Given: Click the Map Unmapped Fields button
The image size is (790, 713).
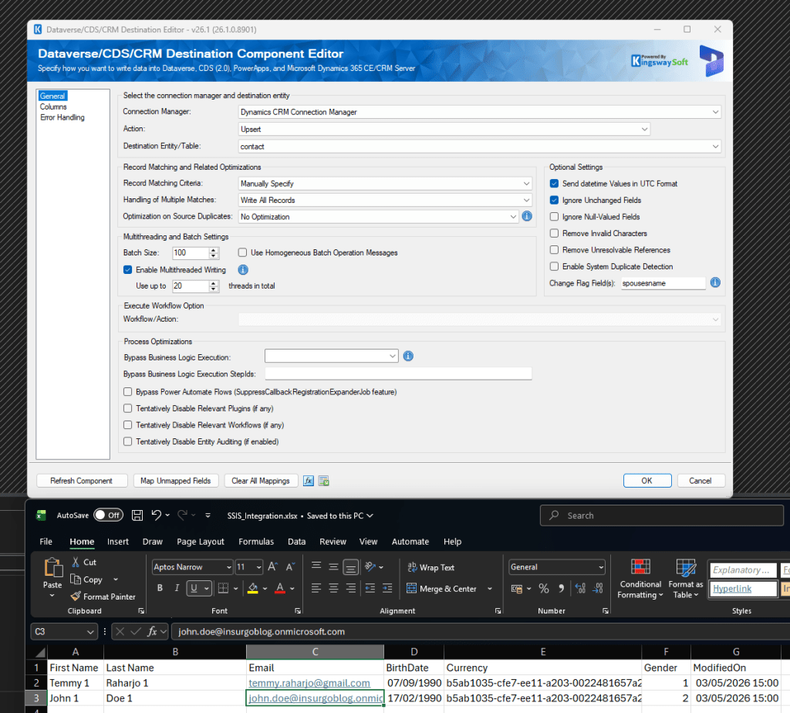Looking at the screenshot, I should pyautogui.click(x=175, y=481).
